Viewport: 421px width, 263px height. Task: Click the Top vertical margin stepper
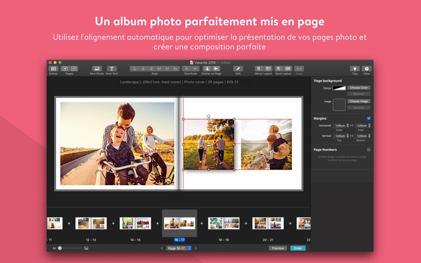point(348,136)
